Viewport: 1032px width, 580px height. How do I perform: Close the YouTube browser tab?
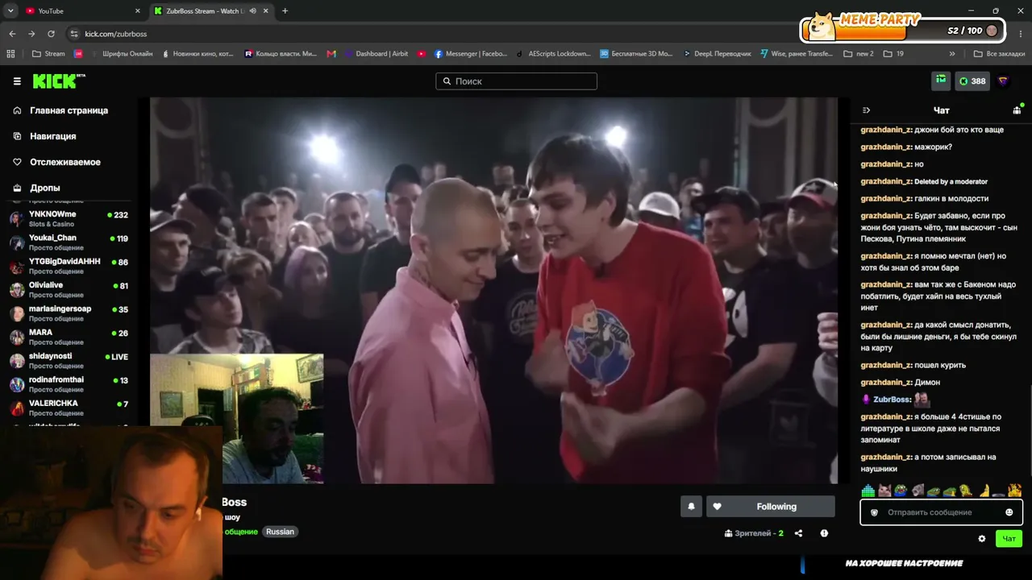pos(138,11)
